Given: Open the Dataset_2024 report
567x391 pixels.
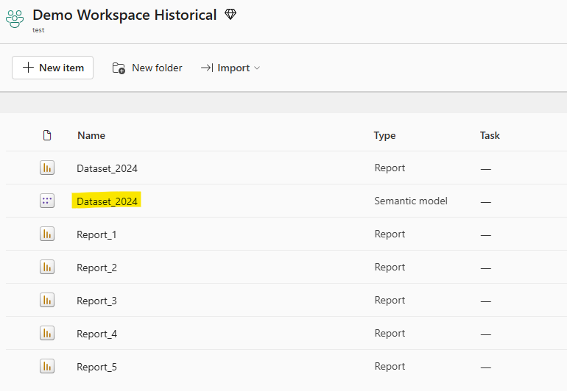Looking at the screenshot, I should point(107,168).
